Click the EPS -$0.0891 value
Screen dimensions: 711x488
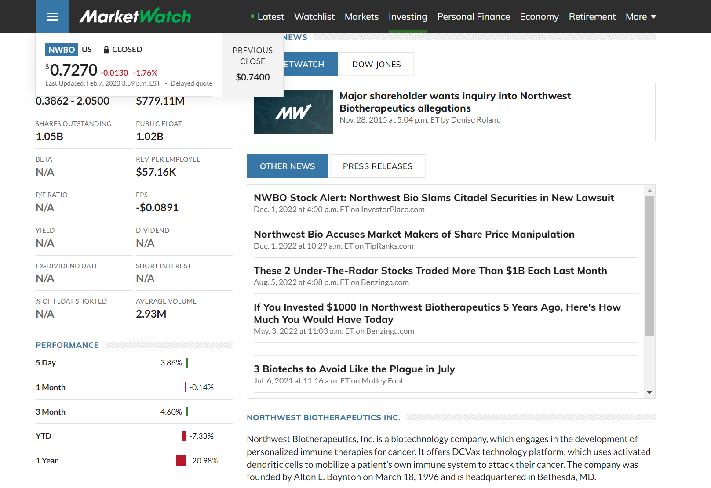(157, 208)
